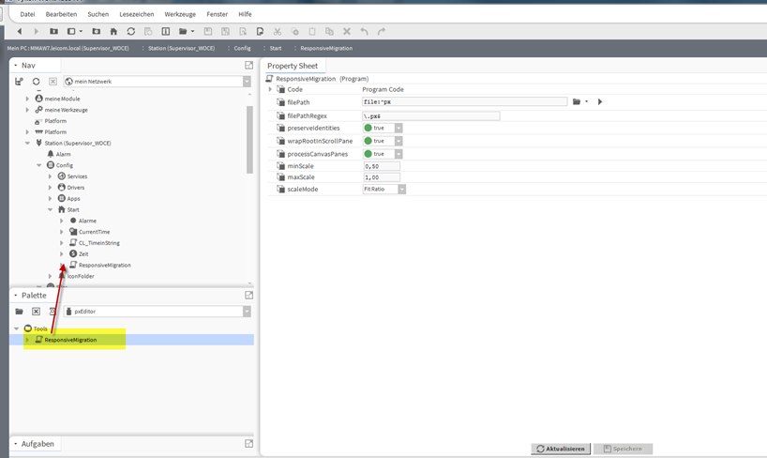Screen dimensions: 767x458
Task: Maximize the Aufgaben panel
Action: (249, 443)
